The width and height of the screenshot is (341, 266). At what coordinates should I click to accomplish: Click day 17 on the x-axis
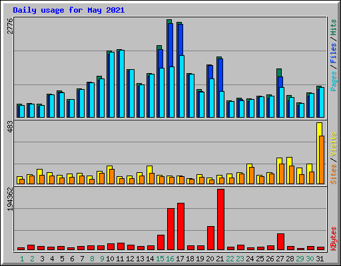point(180,259)
